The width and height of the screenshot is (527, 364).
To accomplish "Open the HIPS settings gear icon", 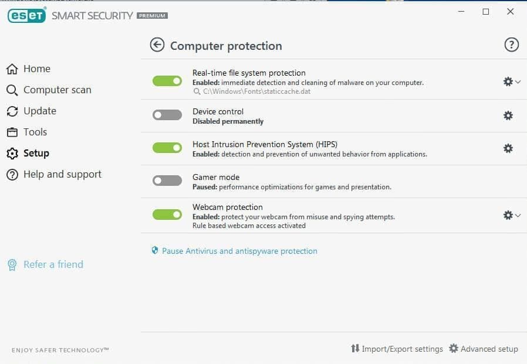I will tap(507, 148).
